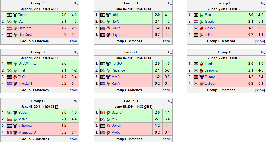Image resolution: width=266 pixels, height=142 pixels.
Task: Click the Zerg race icon beside Scarlett
Action: click(108, 113)
